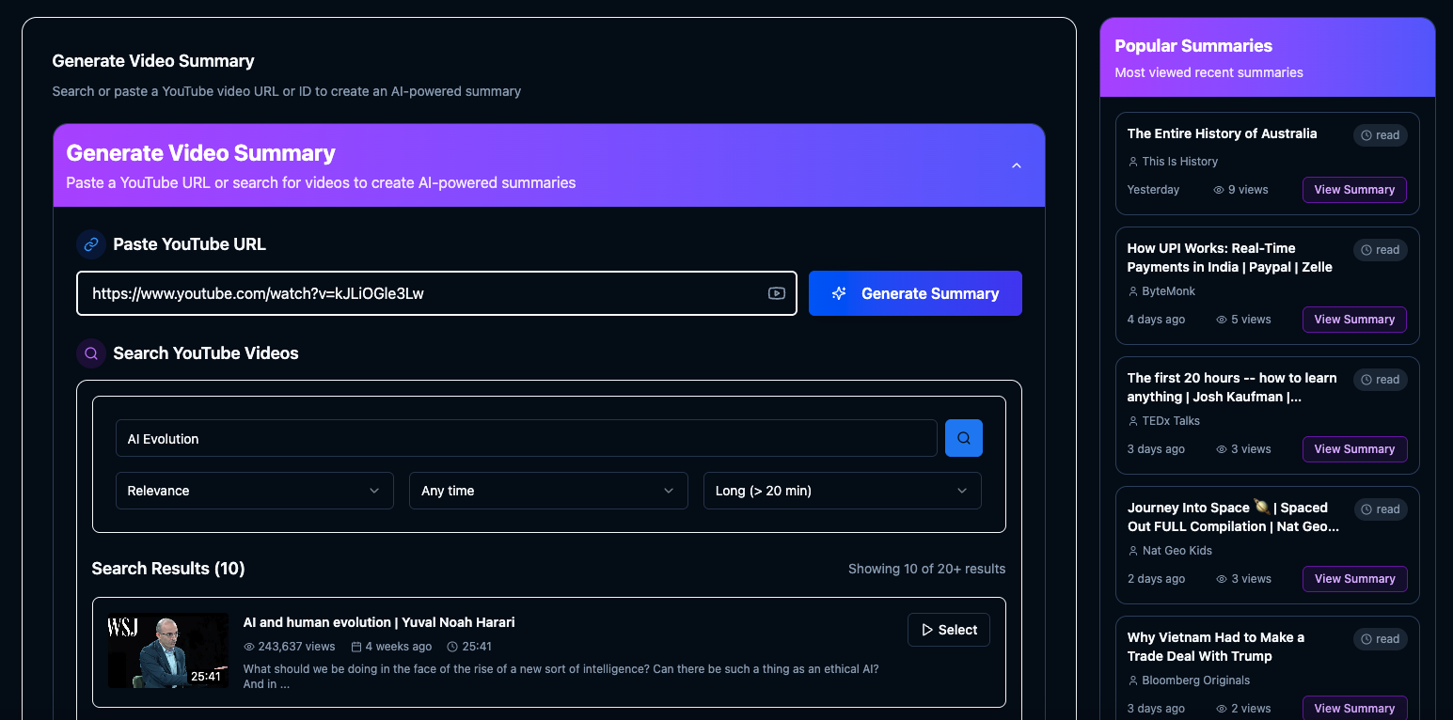The image size is (1453, 720).
Task: Click the Generate Summary button
Action: [x=915, y=293]
